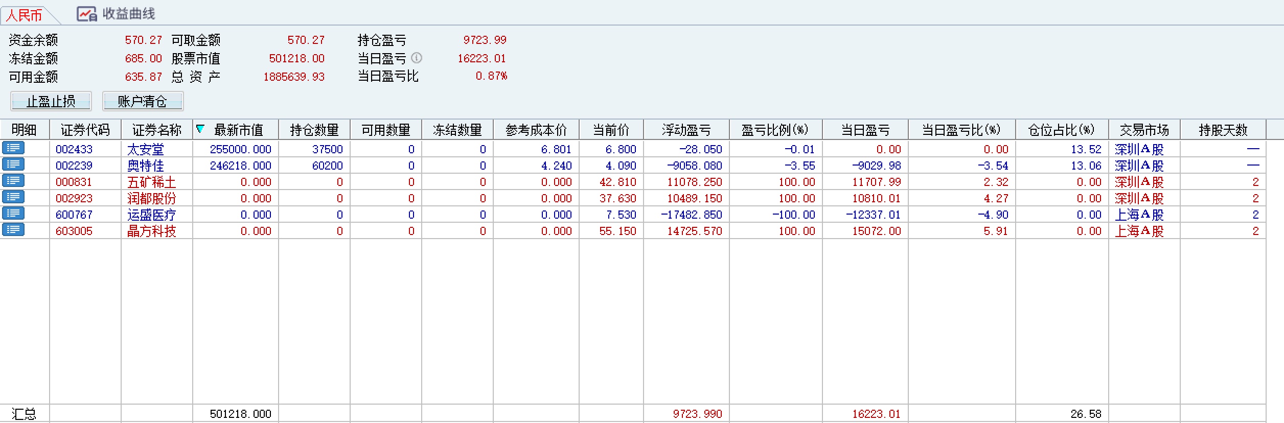Sort by 浮动盈亏 column header
The image size is (1284, 423).
point(686,130)
